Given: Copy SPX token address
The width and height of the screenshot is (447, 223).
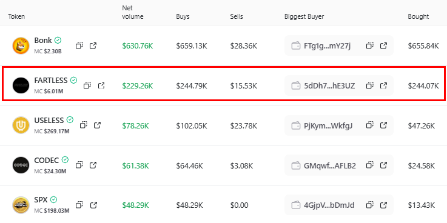Looking at the screenshot, I should pyautogui.click(x=79, y=205).
